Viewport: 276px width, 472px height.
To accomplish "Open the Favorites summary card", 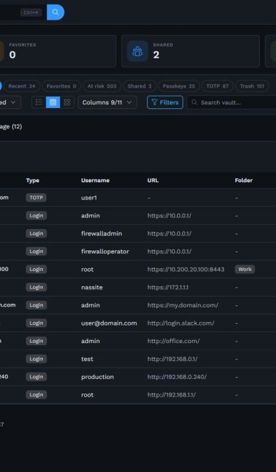I will (x=57, y=51).
